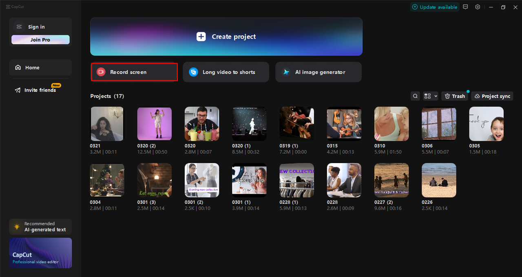Open Long video to shorts
Image resolution: width=522 pixels, height=277 pixels.
click(x=226, y=72)
